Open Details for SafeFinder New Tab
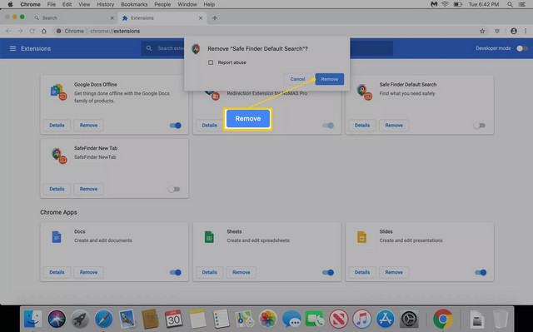This screenshot has height=332, width=533. 57,189
